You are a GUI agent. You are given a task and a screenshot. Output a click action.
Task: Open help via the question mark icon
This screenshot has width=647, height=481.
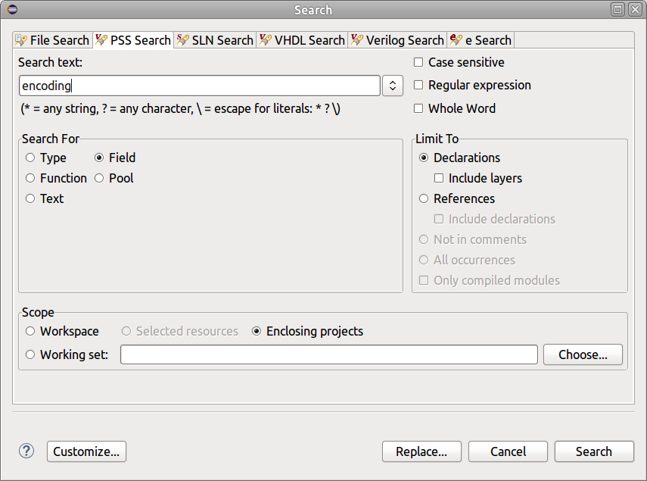point(26,451)
